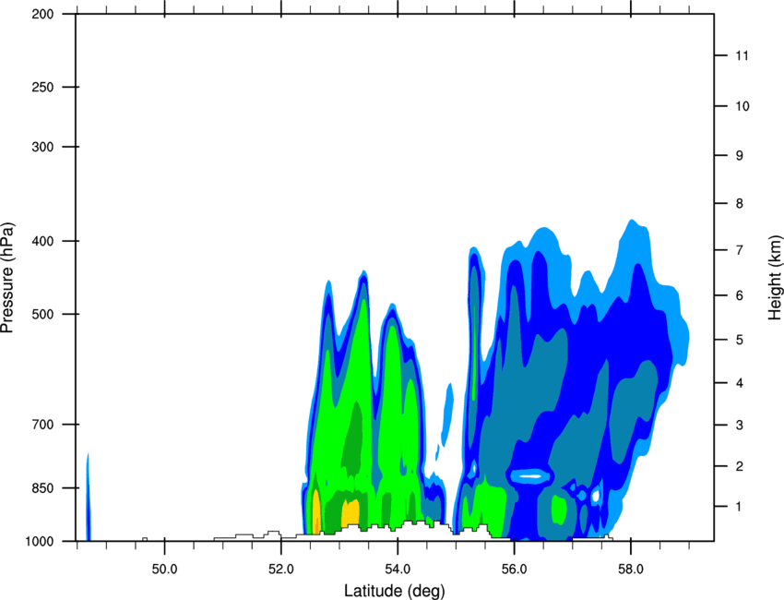Click the 1 km height label
The image size is (784, 600).
740,507
